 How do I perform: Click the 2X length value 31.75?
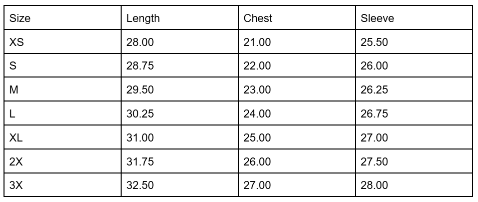[180, 161]
